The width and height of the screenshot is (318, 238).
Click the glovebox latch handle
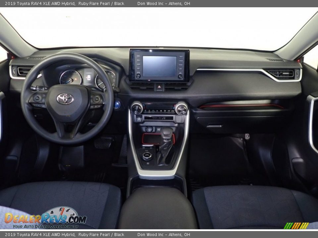point(214,126)
